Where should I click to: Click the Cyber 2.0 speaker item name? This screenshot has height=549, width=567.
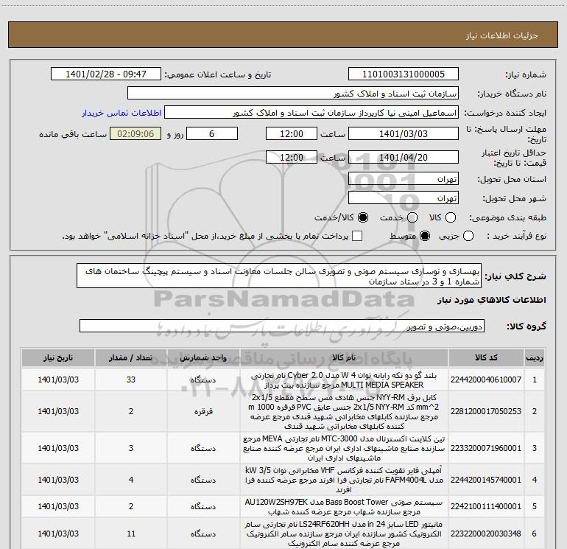coord(344,380)
